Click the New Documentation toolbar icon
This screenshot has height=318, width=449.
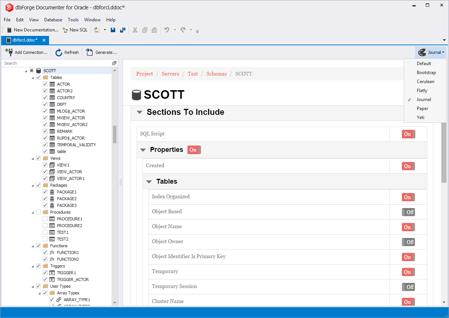tap(9, 30)
